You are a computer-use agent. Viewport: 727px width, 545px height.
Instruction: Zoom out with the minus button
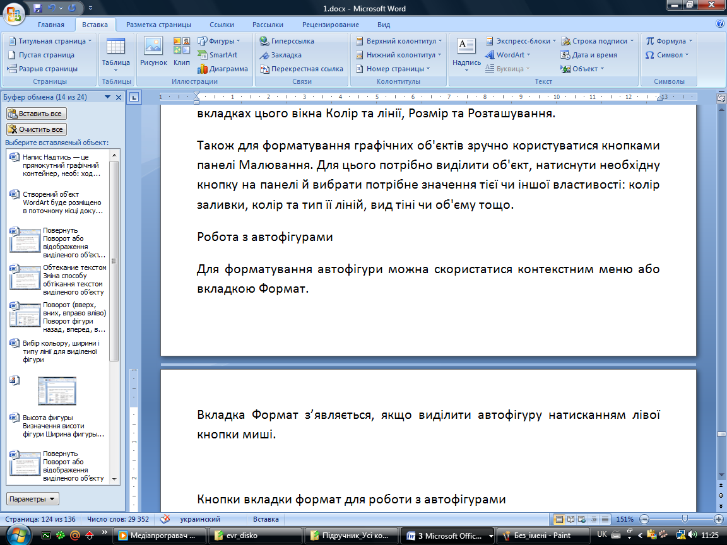(644, 519)
